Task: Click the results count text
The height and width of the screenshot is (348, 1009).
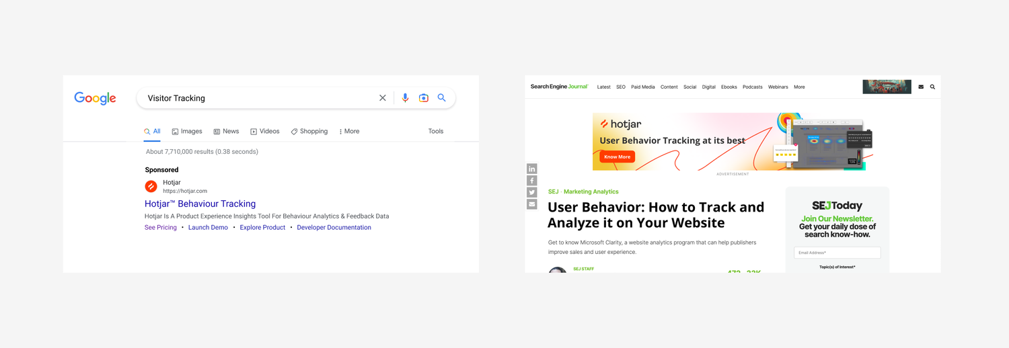Action: [202, 152]
